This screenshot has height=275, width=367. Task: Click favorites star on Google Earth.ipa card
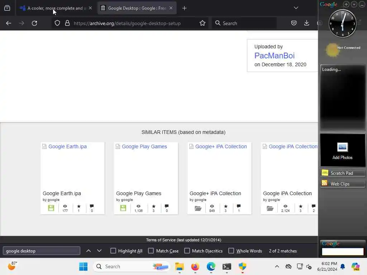(78, 206)
